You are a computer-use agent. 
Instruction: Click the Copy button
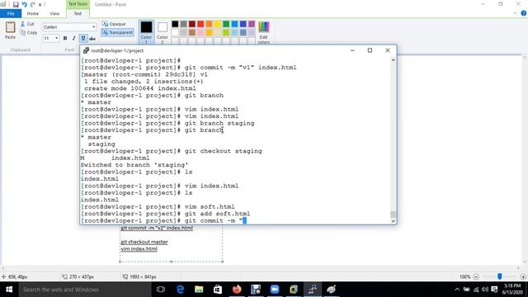tap(29, 33)
